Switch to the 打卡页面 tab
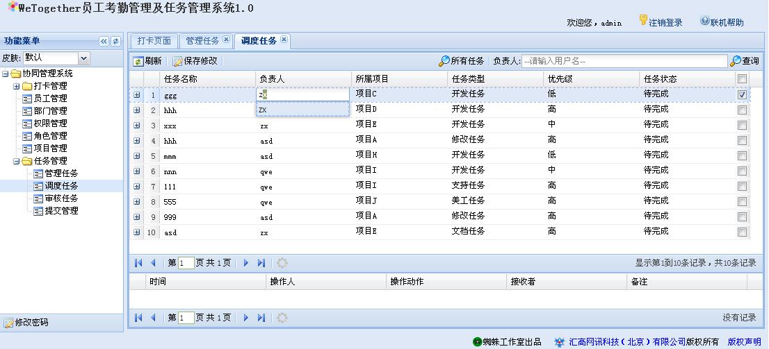Screen dimensions: 769x349 (x=154, y=41)
